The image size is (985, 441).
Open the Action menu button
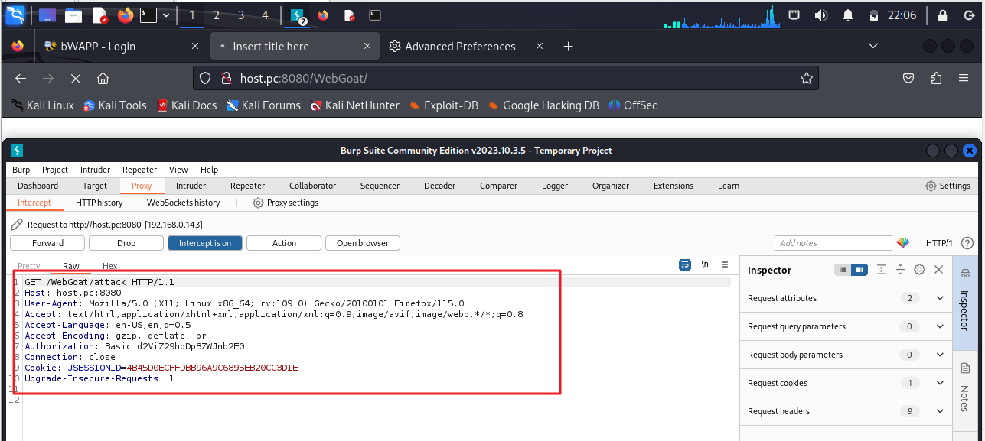point(284,243)
